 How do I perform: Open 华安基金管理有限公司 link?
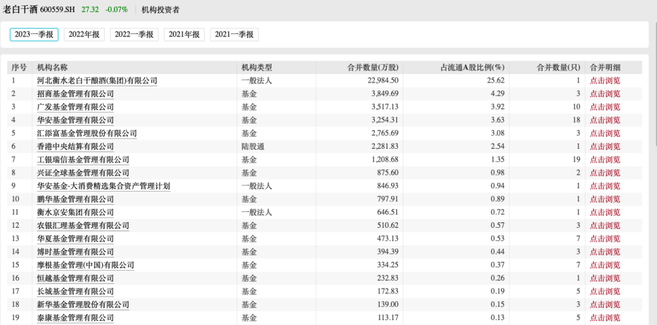(x=75, y=120)
